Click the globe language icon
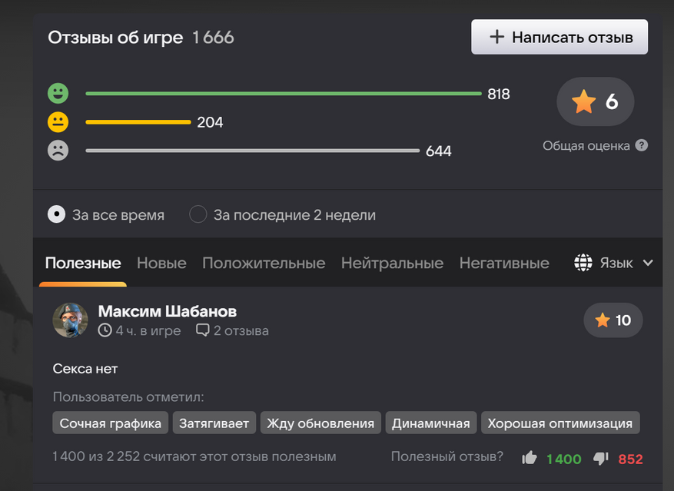 tap(583, 263)
